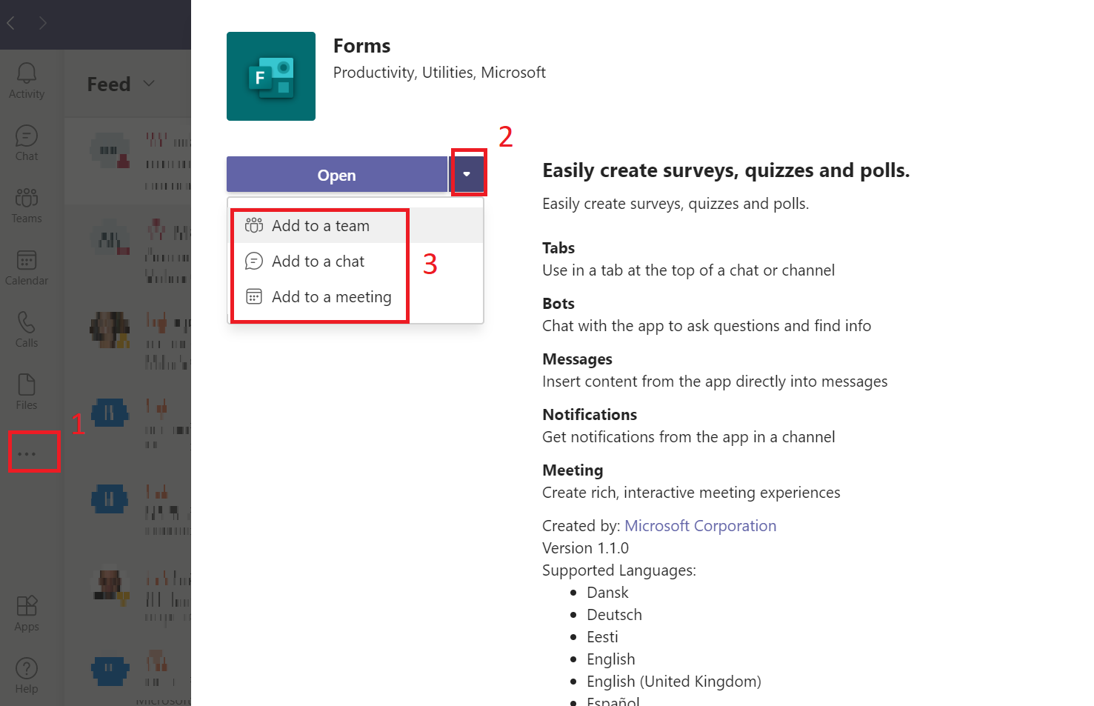The width and height of the screenshot is (1094, 706).
Task: Click 'English (United Kingdom)' language entry
Action: point(674,682)
